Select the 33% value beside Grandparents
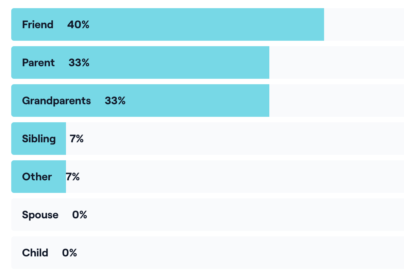 coord(115,101)
